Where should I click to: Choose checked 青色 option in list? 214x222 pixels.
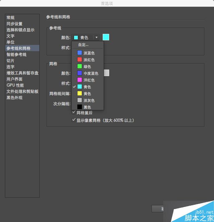point(88,87)
